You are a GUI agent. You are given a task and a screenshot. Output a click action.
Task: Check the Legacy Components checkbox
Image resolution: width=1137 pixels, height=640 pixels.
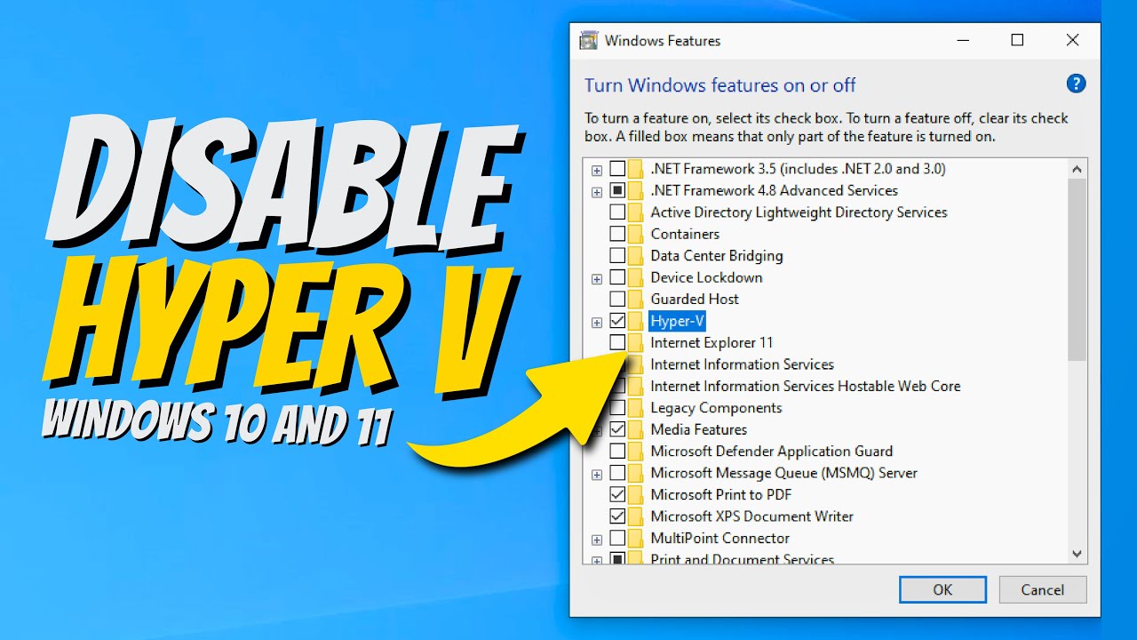617,408
